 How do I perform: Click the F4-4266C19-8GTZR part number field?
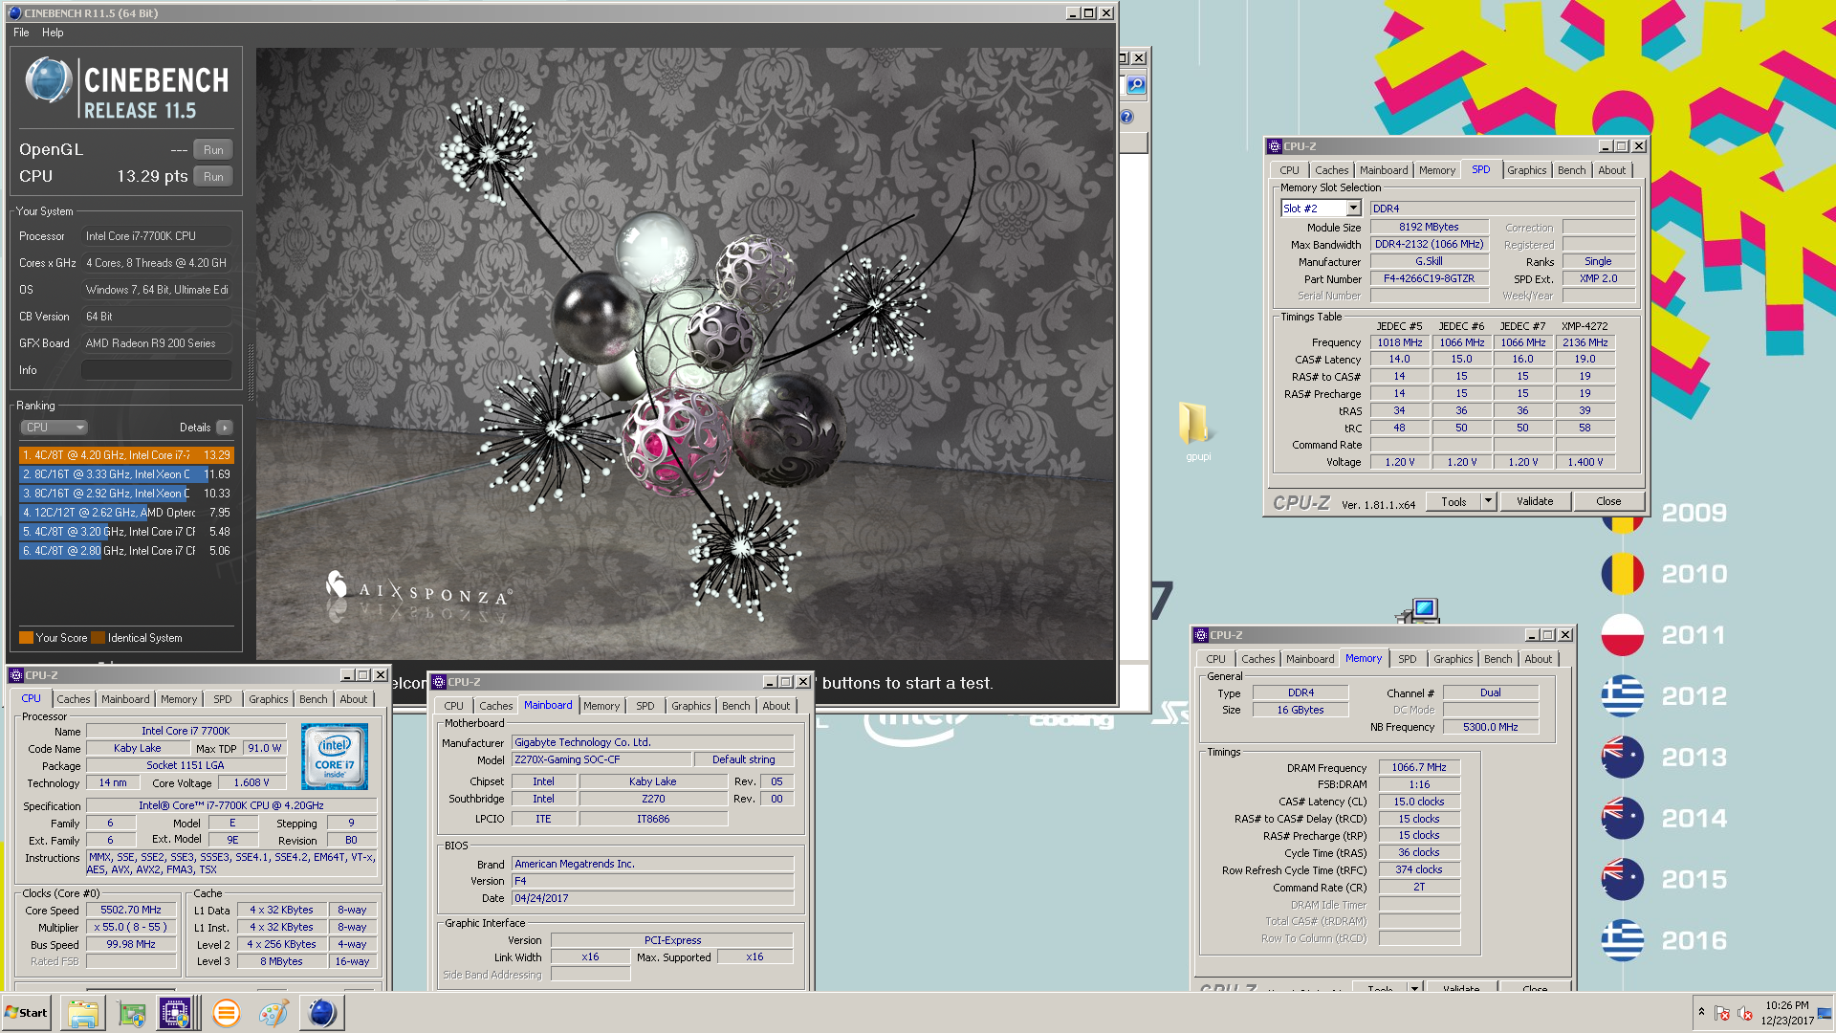click(1429, 278)
